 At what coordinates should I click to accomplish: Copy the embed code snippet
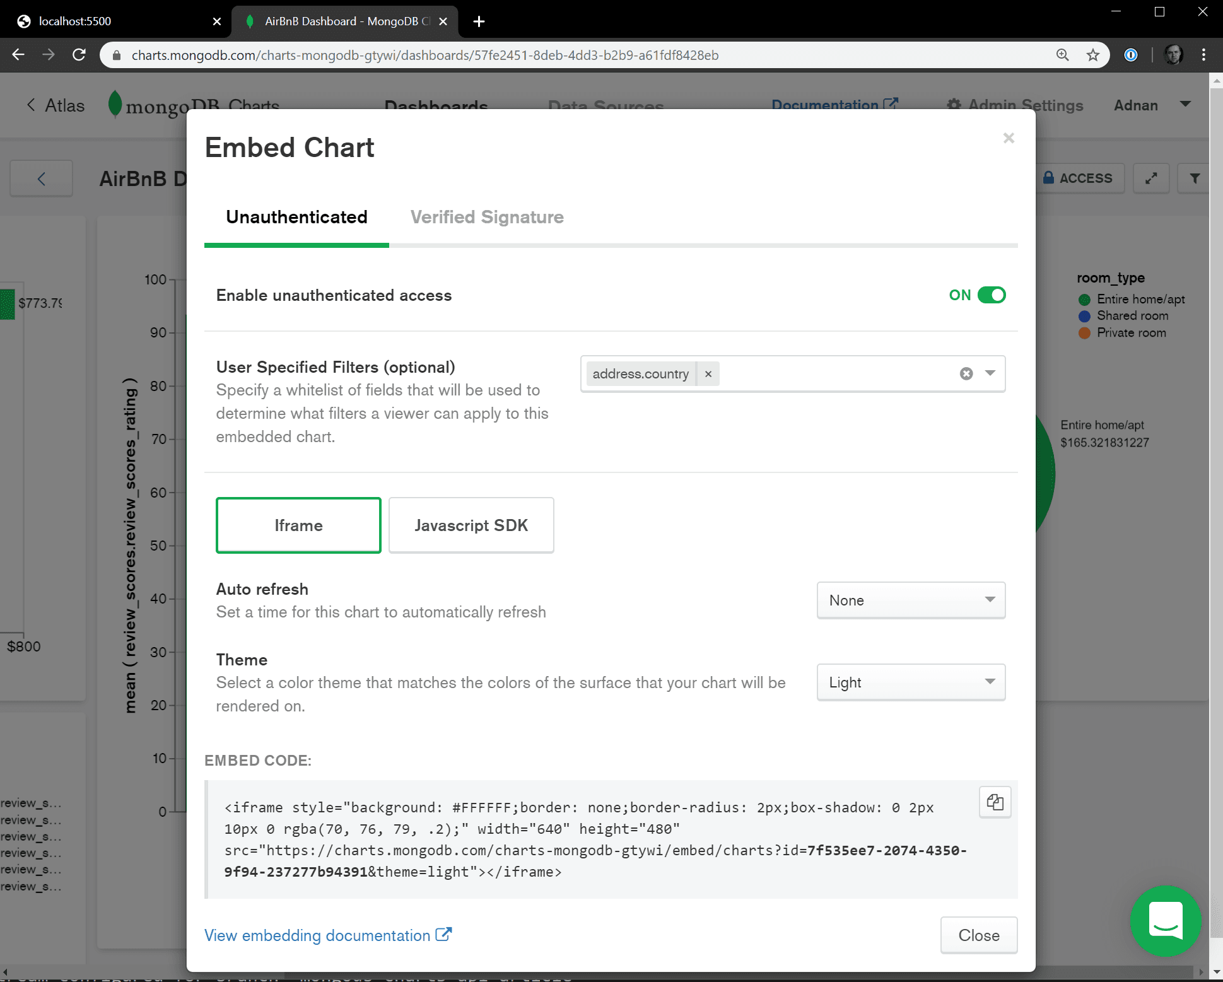tap(994, 802)
